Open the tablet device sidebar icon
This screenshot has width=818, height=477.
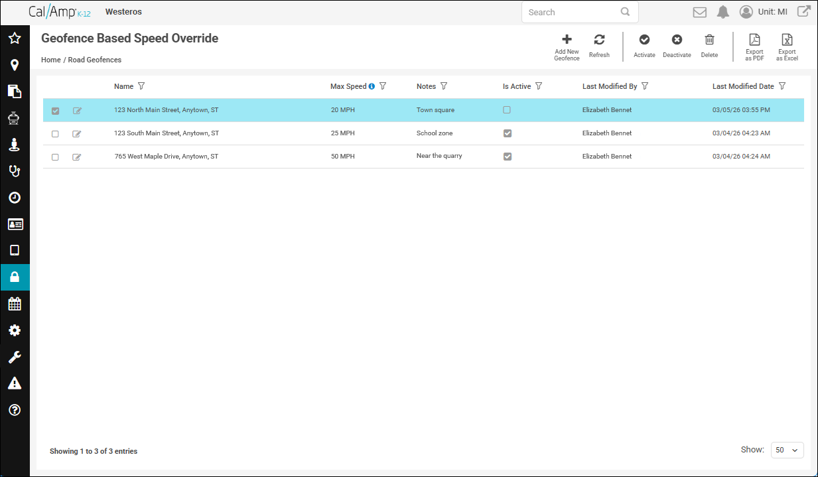pos(15,251)
